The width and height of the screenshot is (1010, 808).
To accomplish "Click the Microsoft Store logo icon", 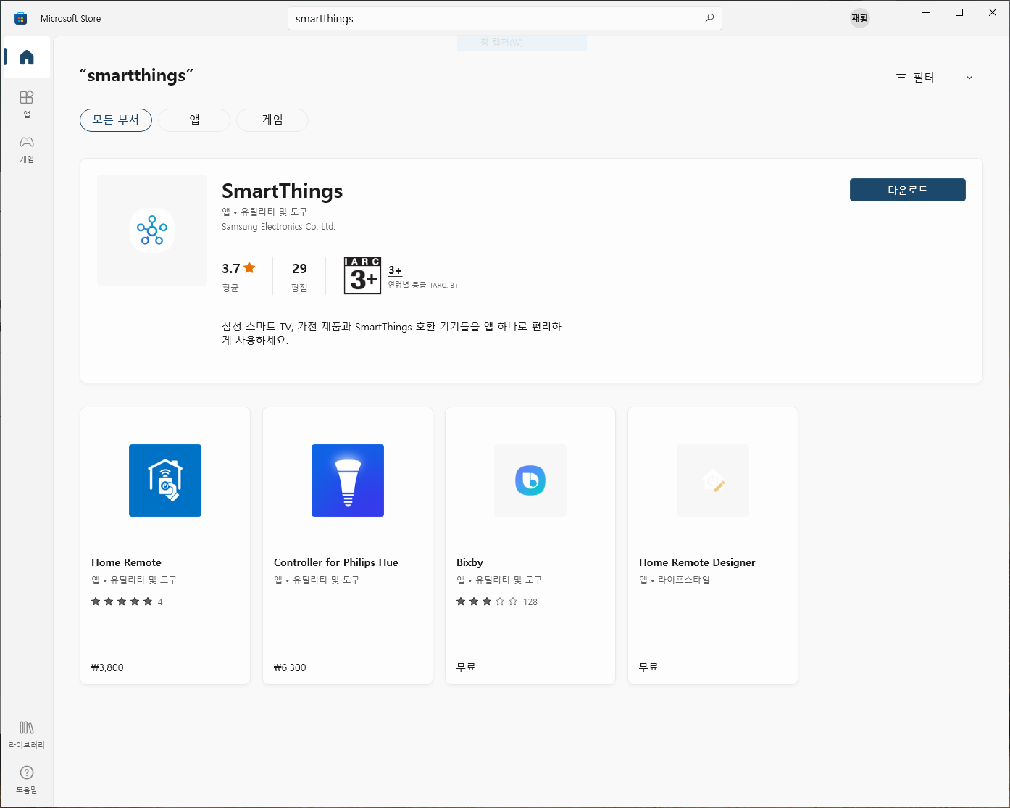I will pos(20,18).
